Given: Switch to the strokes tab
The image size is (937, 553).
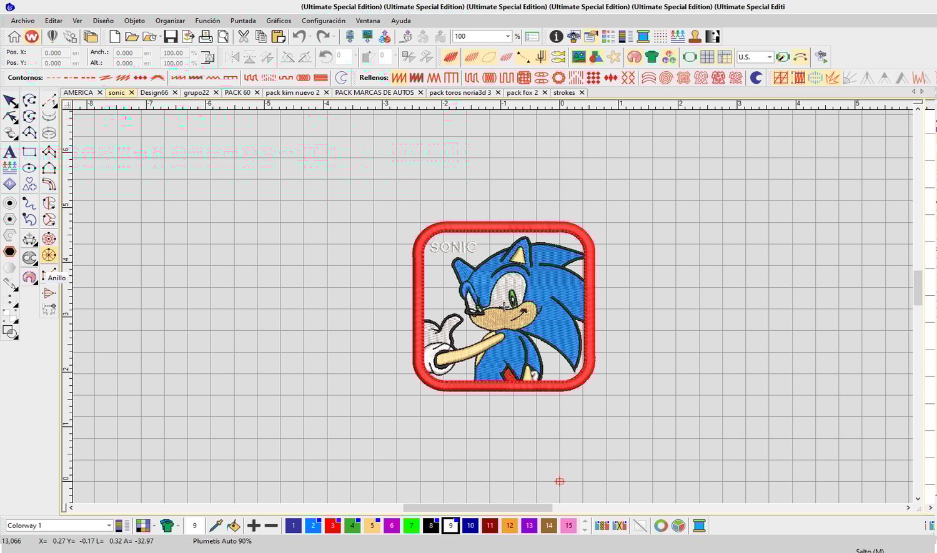Looking at the screenshot, I should [x=564, y=92].
